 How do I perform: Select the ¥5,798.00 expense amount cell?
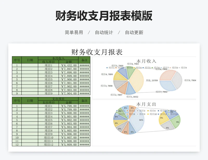[x=69, y=106]
